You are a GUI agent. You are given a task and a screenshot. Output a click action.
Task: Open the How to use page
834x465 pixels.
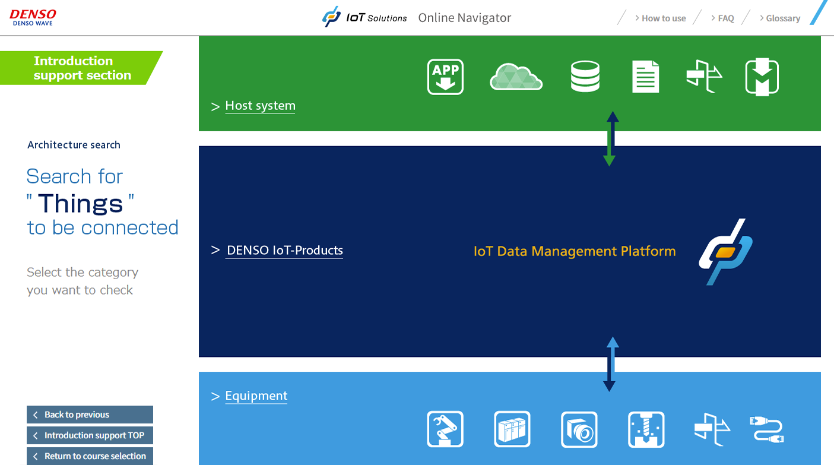pyautogui.click(x=664, y=18)
